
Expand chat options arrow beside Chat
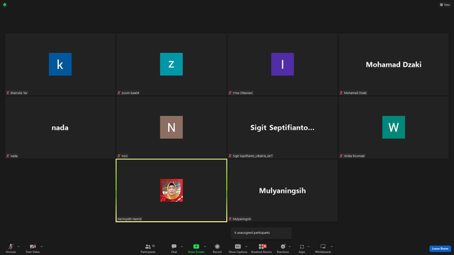(182, 246)
